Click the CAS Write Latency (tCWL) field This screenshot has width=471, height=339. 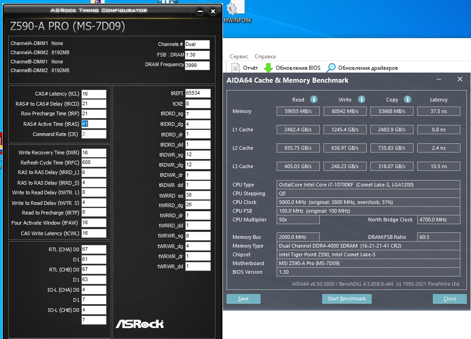click(x=94, y=233)
